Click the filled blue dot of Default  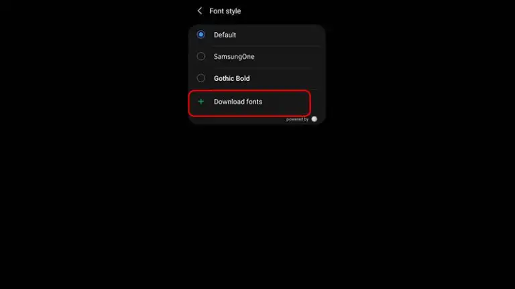[x=201, y=34]
